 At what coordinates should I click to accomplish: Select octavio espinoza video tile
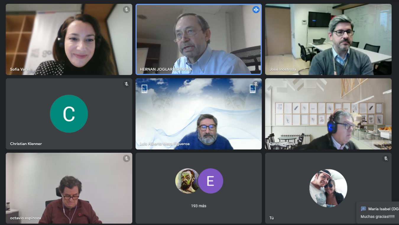tap(69, 188)
